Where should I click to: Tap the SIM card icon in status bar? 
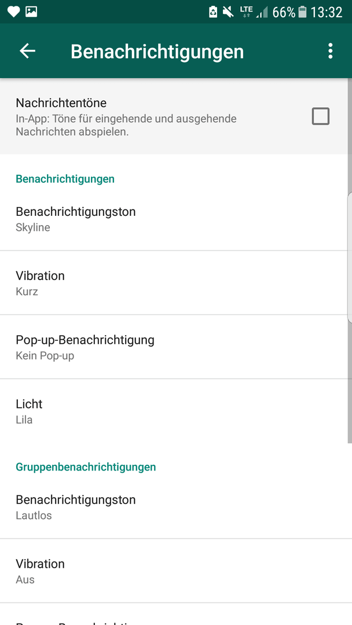[x=213, y=12]
